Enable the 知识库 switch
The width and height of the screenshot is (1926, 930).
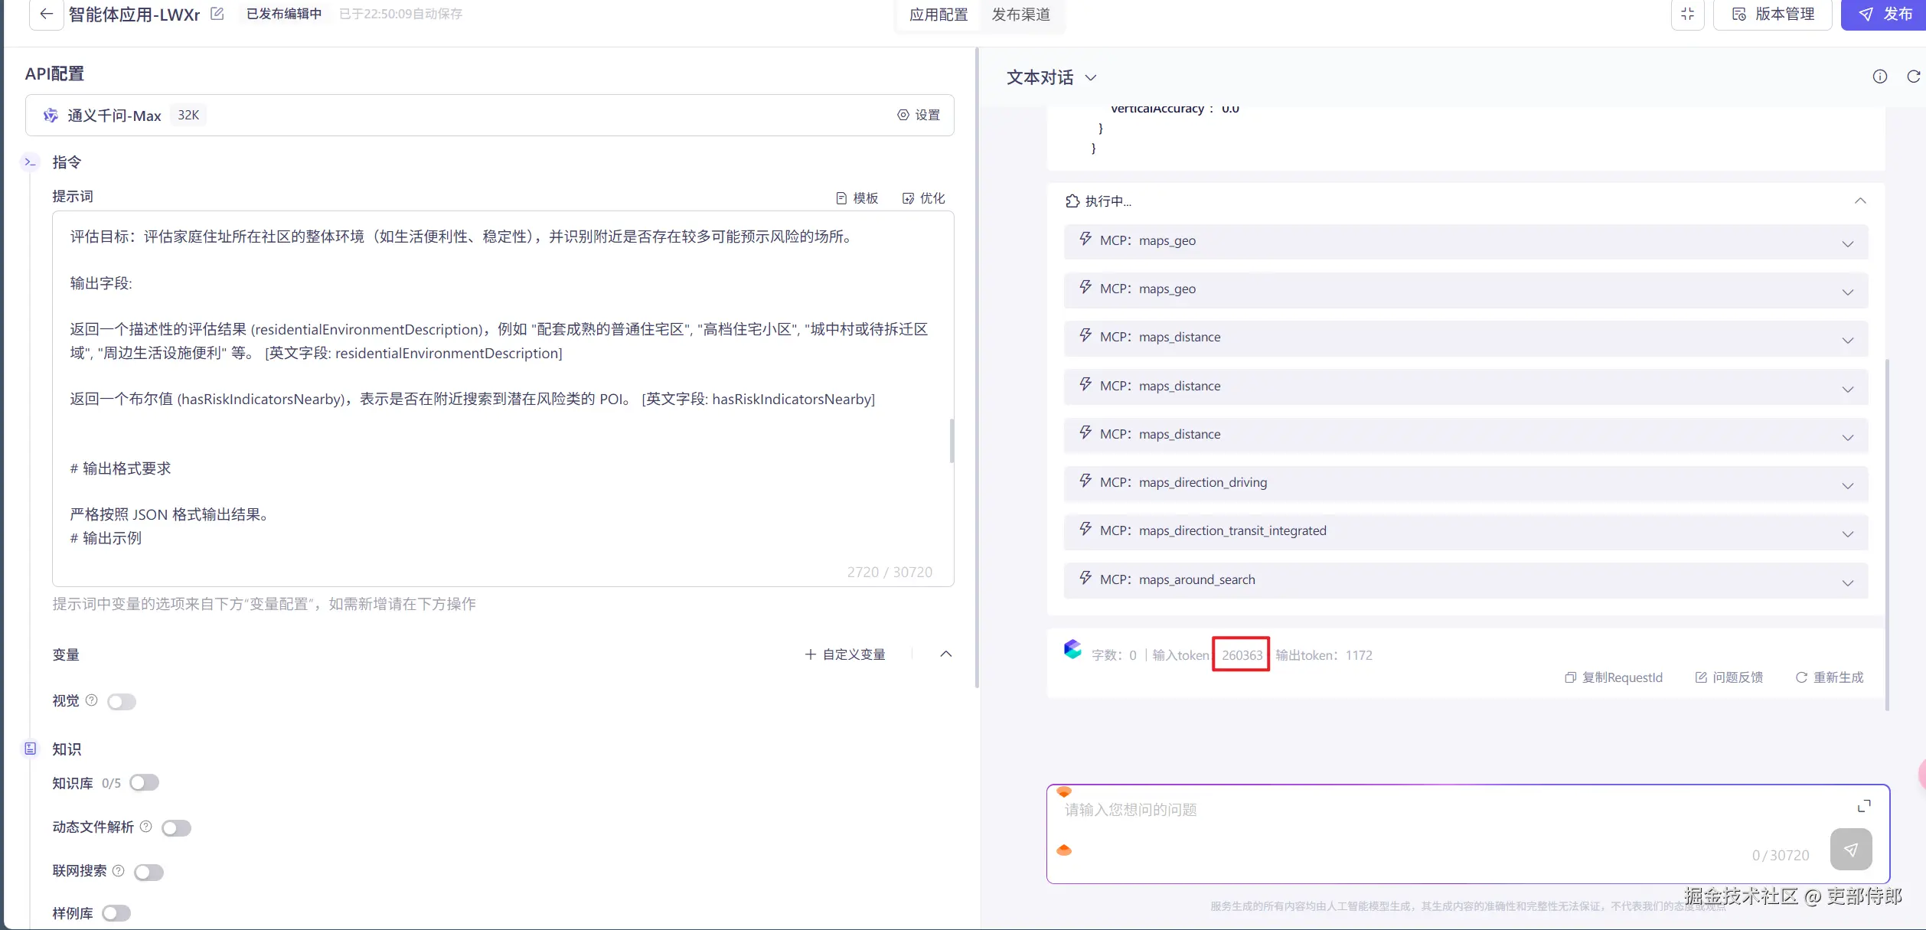click(x=144, y=782)
